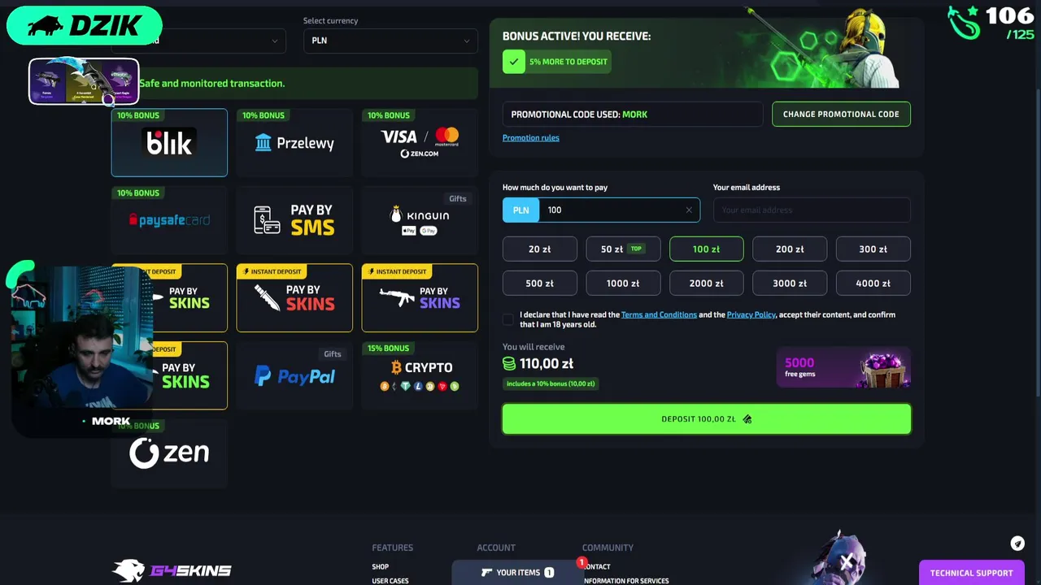This screenshot has height=585, width=1041.
Task: Open the Terms and Conditions link
Action: 659,314
